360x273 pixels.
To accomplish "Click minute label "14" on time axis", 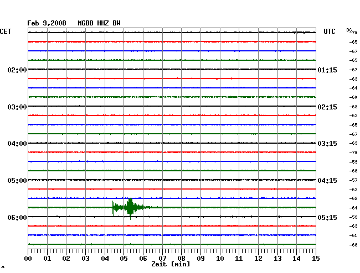I will coord(296,258).
